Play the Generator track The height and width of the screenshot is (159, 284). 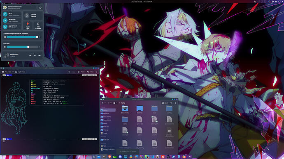(35, 55)
